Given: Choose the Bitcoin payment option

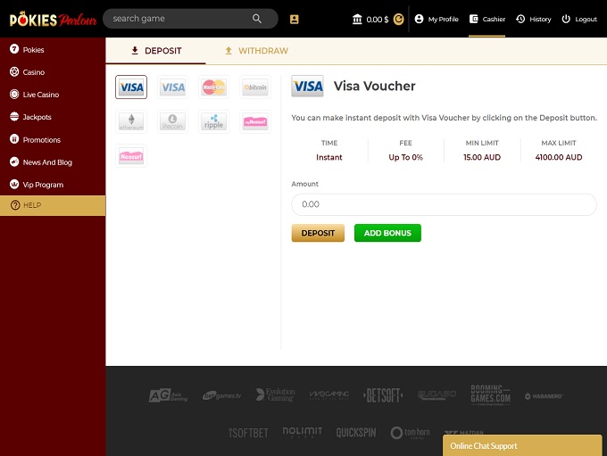Looking at the screenshot, I should [x=254, y=87].
